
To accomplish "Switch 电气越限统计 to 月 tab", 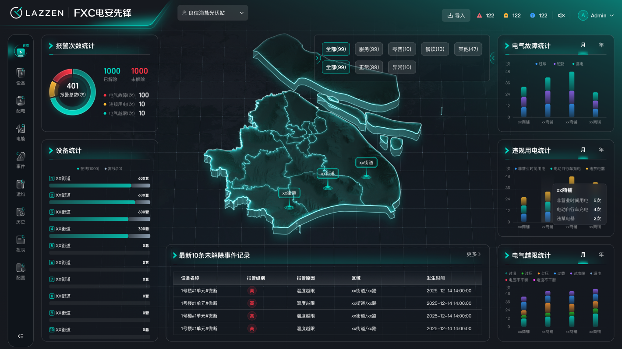I will click(583, 255).
